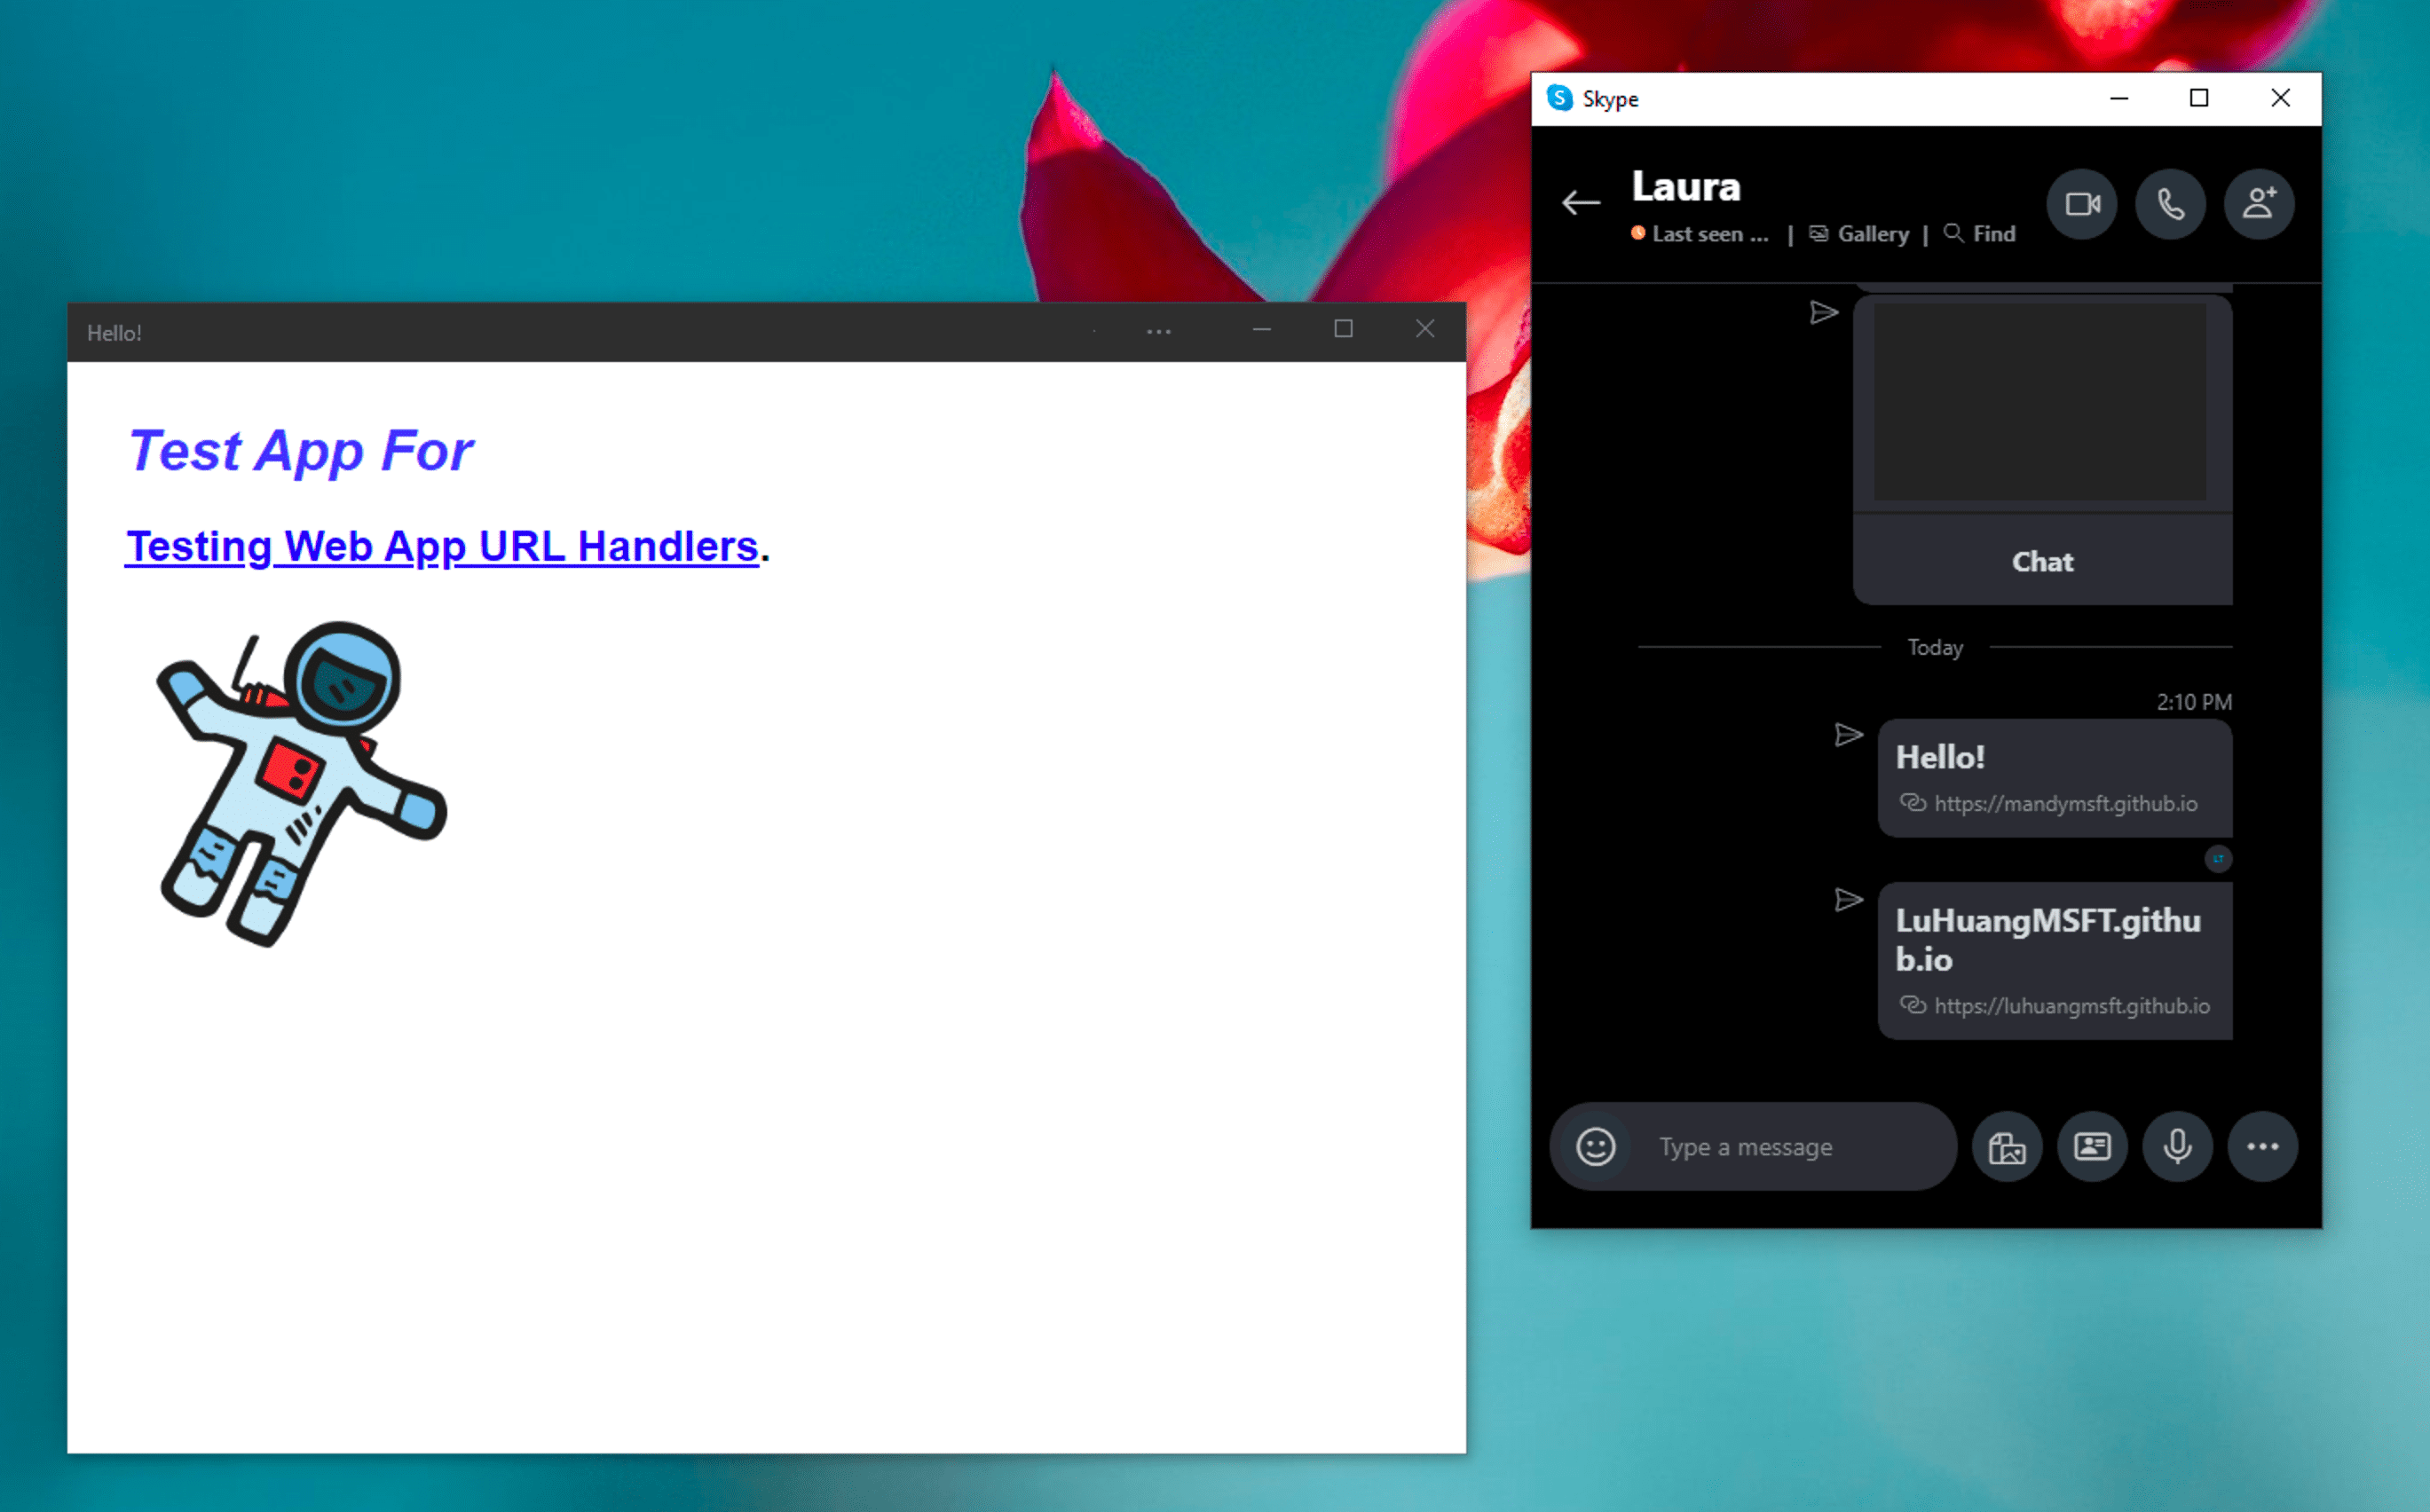Click the Gallery link in Skype header
The height and width of the screenshot is (1512, 2430).
pyautogui.click(x=1873, y=232)
